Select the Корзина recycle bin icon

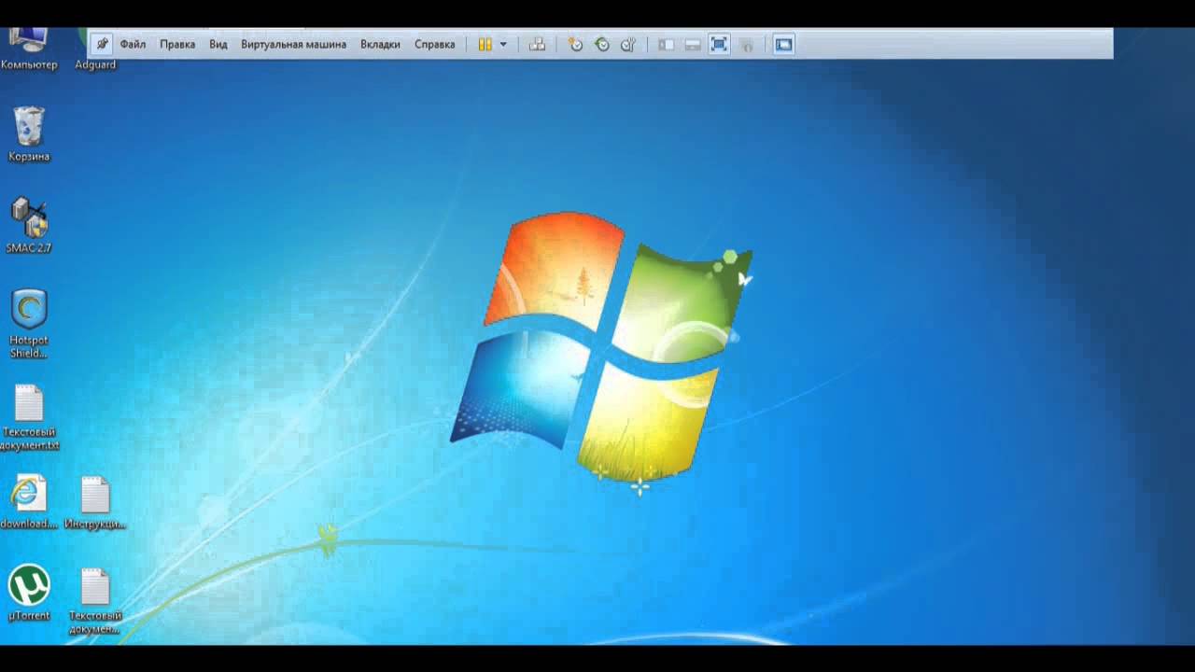tap(29, 133)
